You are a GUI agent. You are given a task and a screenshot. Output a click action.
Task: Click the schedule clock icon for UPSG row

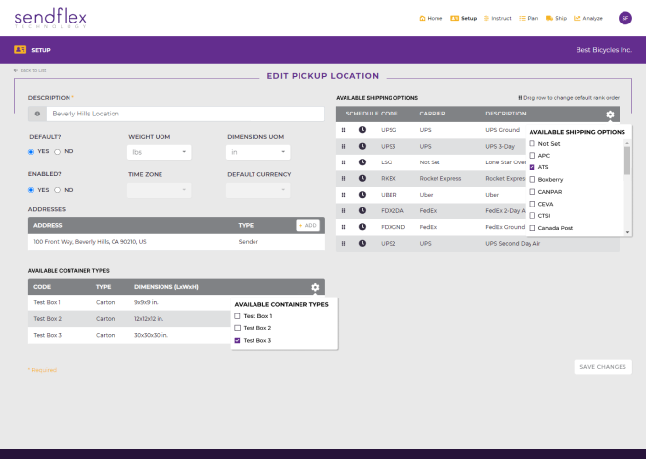(x=362, y=130)
